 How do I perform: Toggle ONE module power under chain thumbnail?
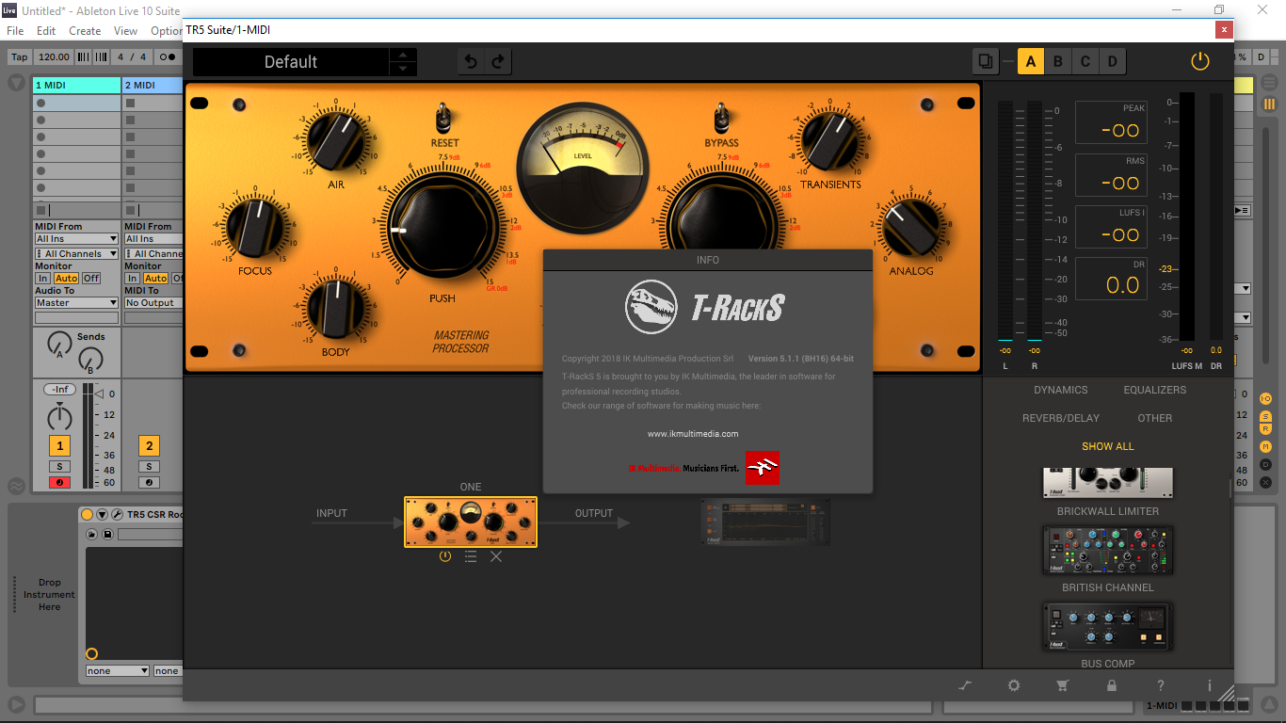pyautogui.click(x=445, y=556)
